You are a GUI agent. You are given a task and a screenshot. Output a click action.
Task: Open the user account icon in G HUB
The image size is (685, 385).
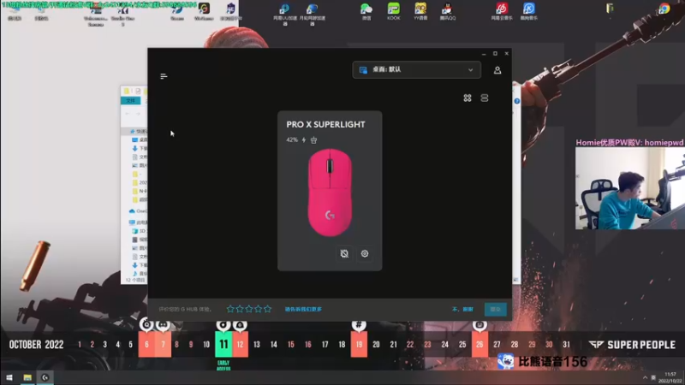497,70
